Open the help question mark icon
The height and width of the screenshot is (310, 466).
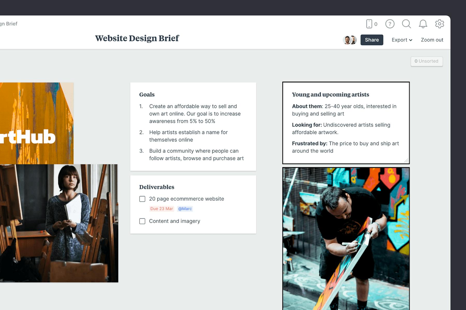(x=390, y=24)
